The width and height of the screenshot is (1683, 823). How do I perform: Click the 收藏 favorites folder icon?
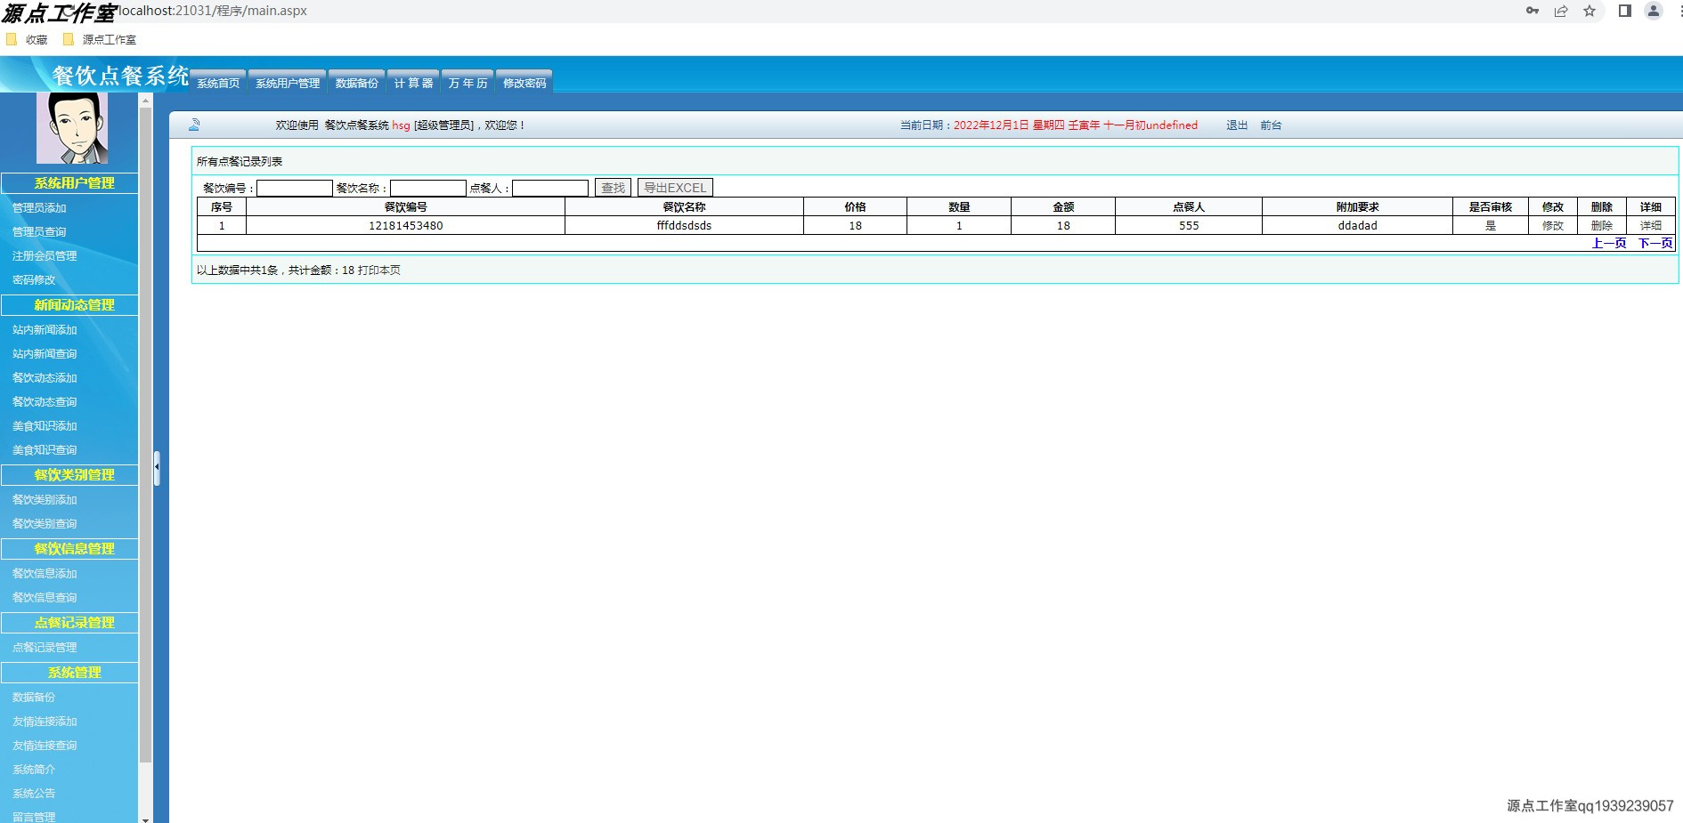click(12, 39)
